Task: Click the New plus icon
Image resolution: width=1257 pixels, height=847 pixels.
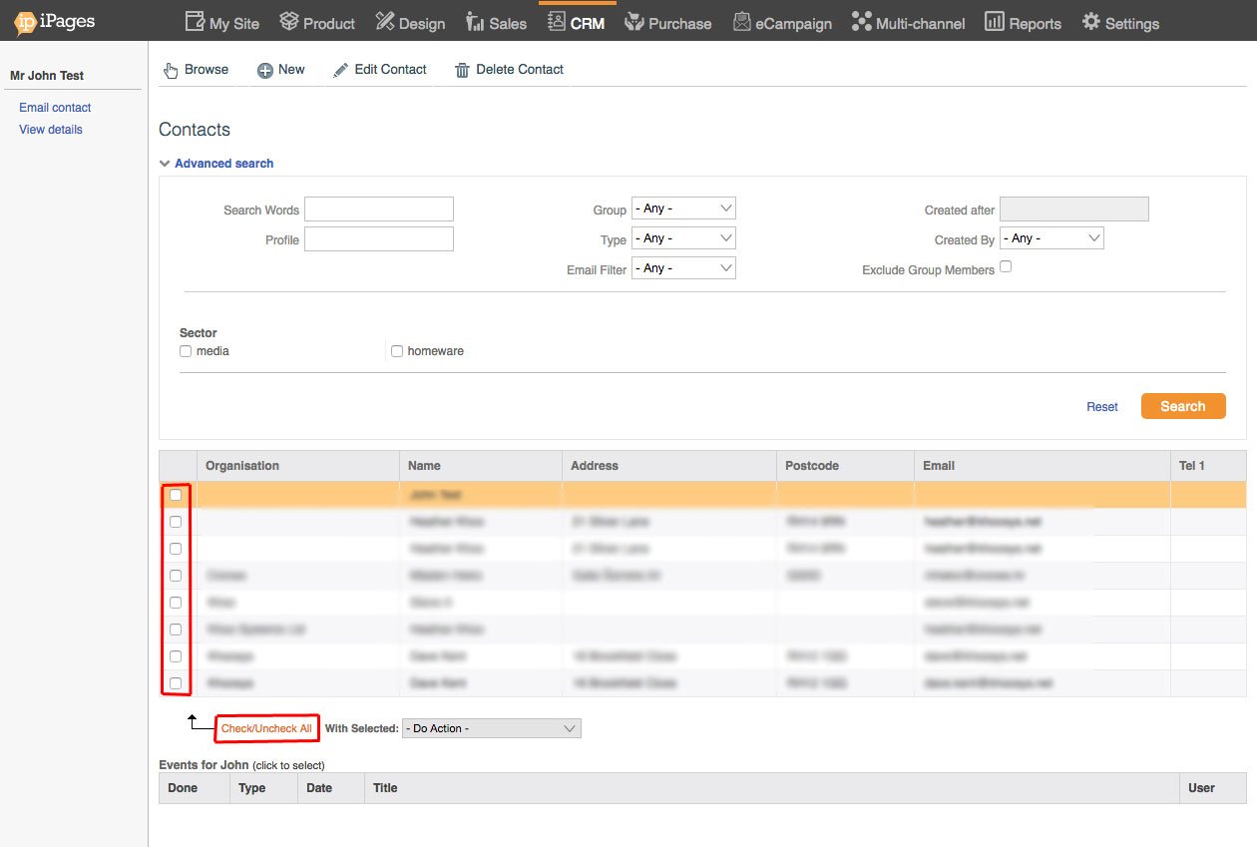Action: pyautogui.click(x=265, y=70)
